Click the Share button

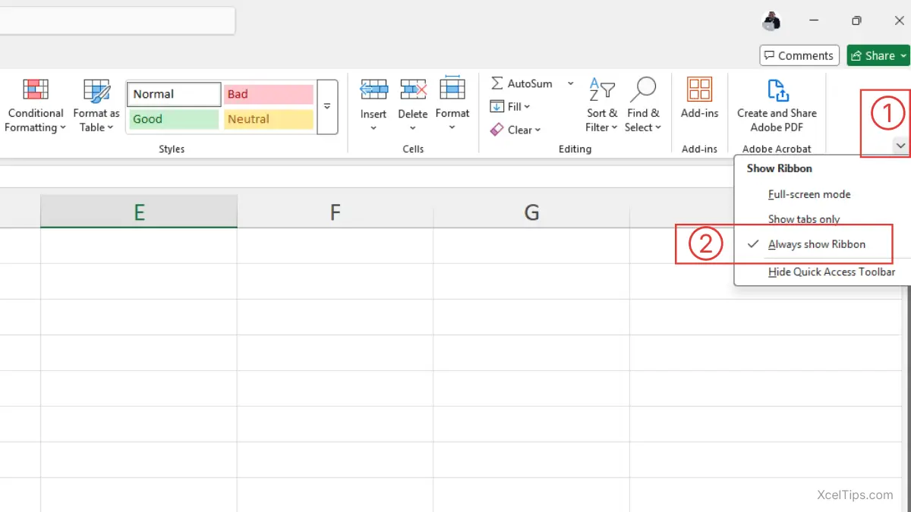(878, 55)
